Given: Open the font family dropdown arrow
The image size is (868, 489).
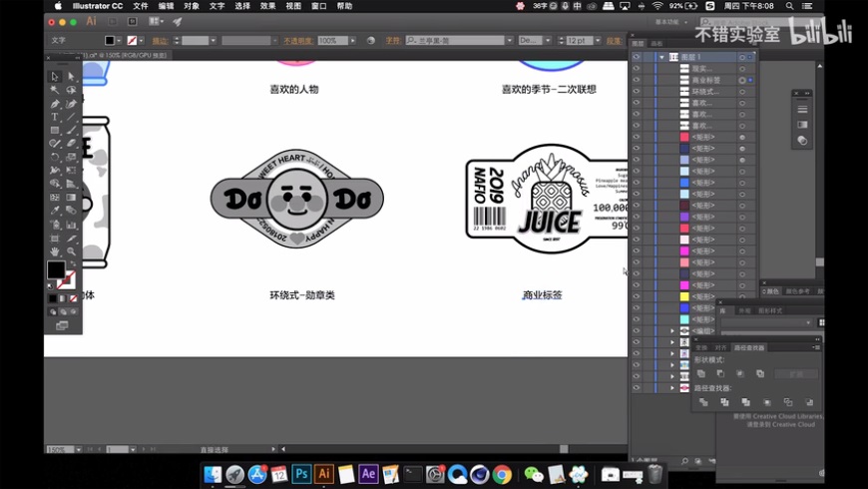Looking at the screenshot, I should (509, 41).
